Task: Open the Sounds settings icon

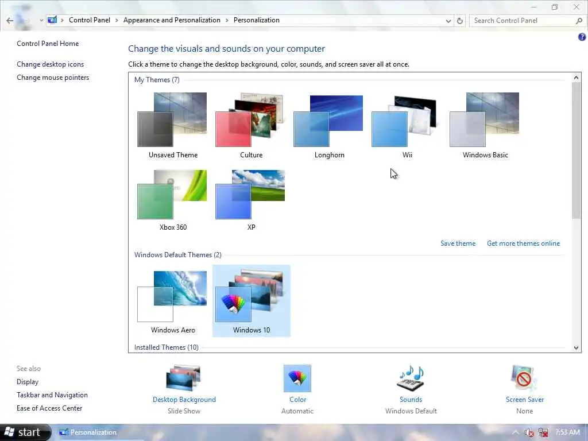Action: [411, 378]
